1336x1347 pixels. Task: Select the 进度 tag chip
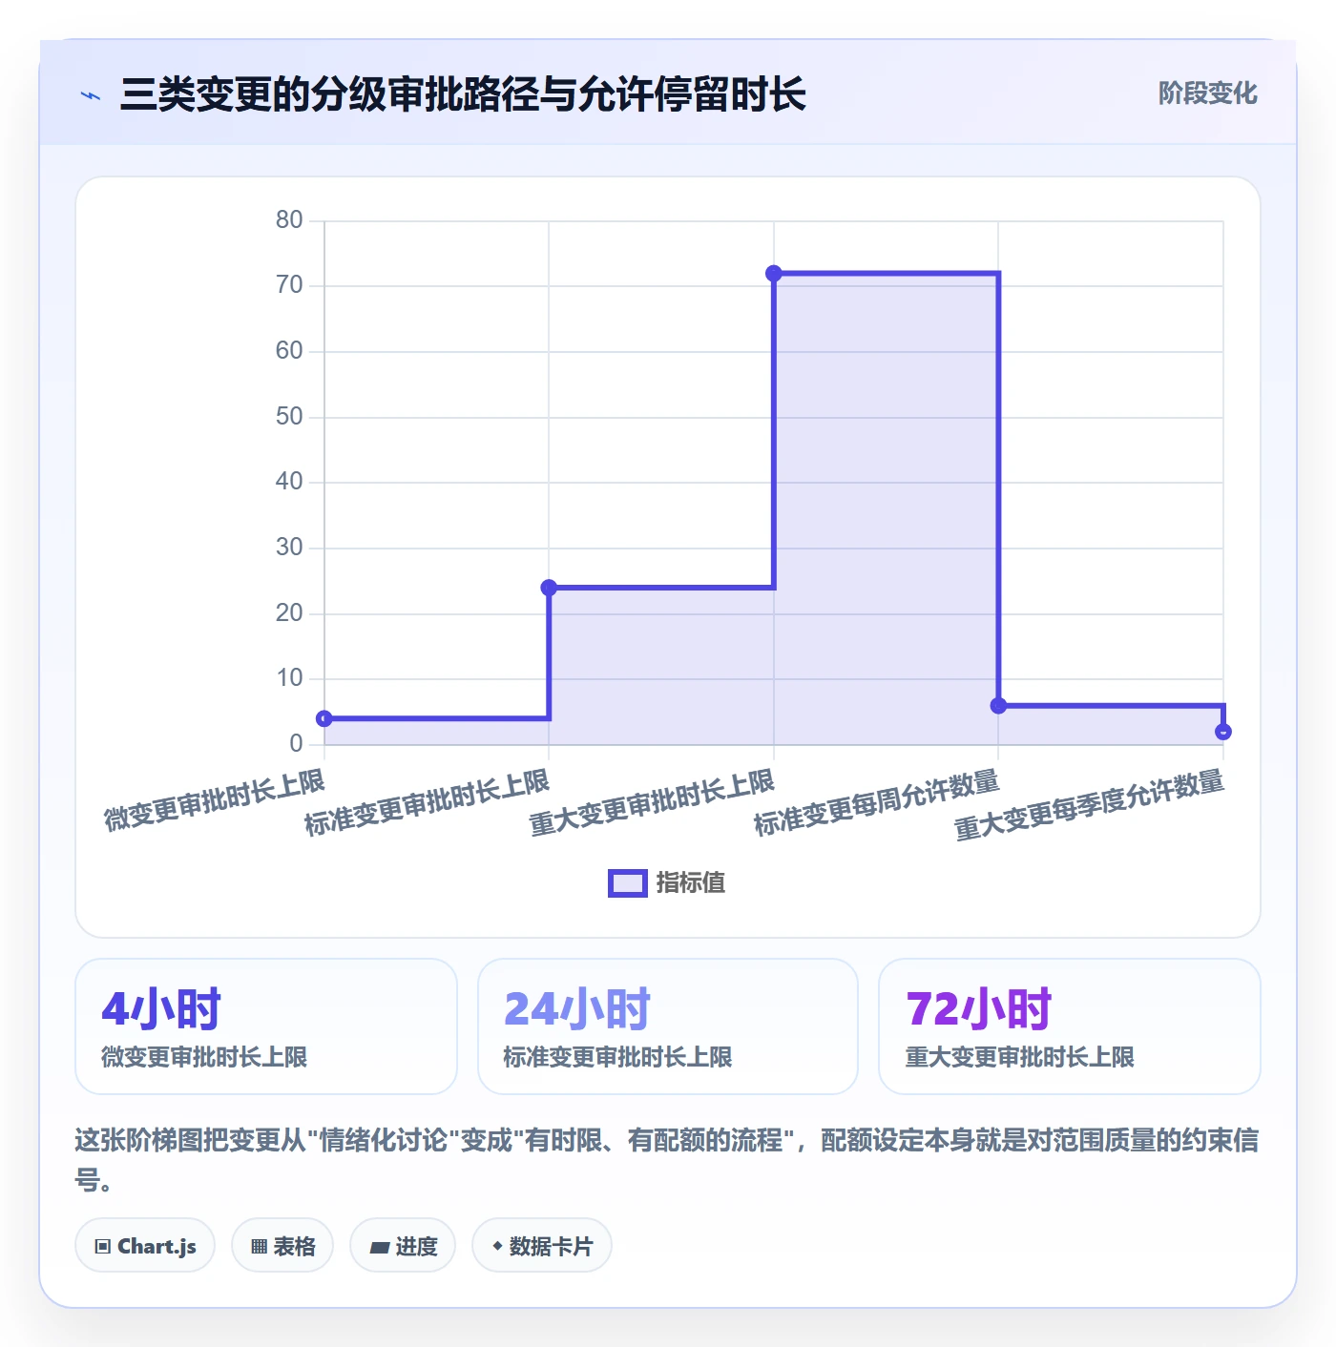pos(403,1246)
